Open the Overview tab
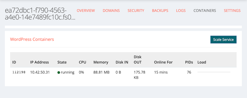This screenshot has height=98, width=247. (x=86, y=11)
